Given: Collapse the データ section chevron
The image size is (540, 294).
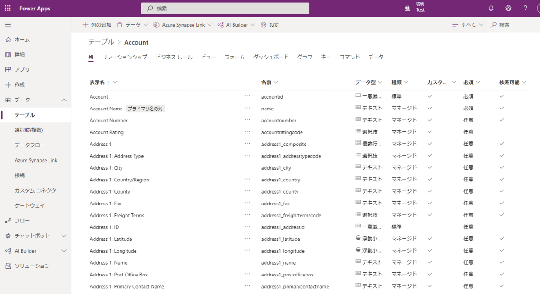Looking at the screenshot, I should [64, 100].
